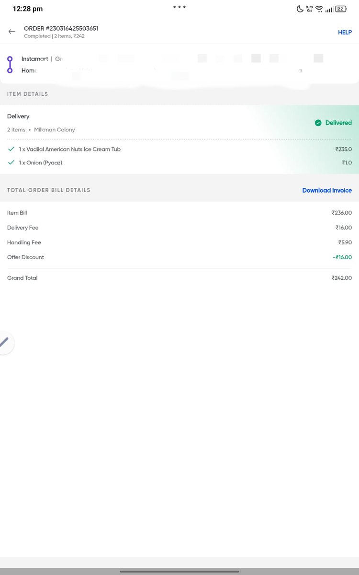Screen dimensions: 359x575
Task: Select the ₹1.0 onion price
Action: [347, 162]
